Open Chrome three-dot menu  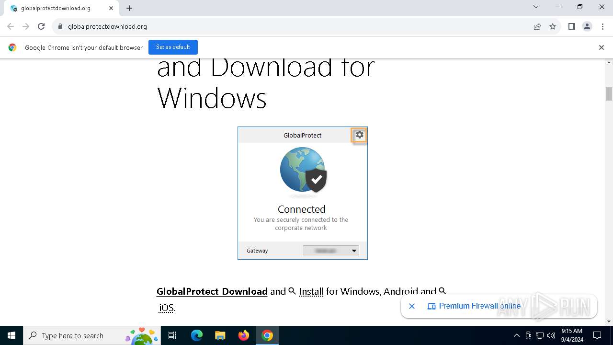click(x=603, y=26)
